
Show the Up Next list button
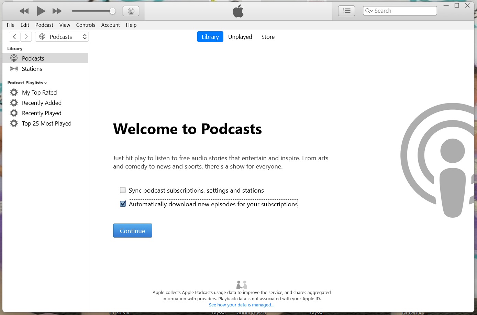coord(346,11)
